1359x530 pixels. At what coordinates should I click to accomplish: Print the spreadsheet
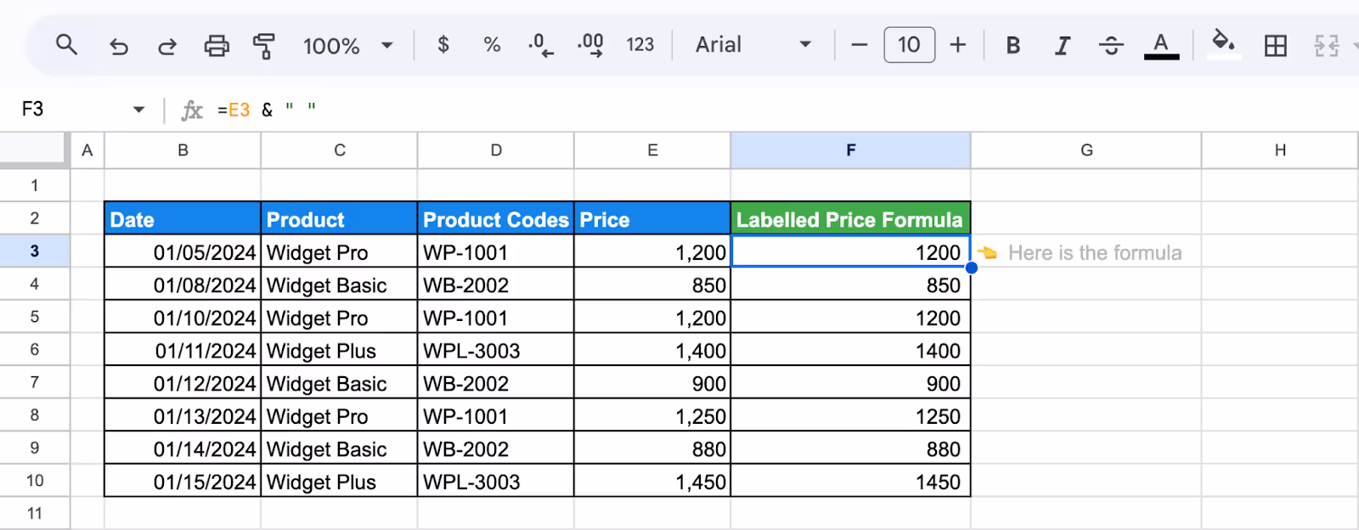(217, 46)
